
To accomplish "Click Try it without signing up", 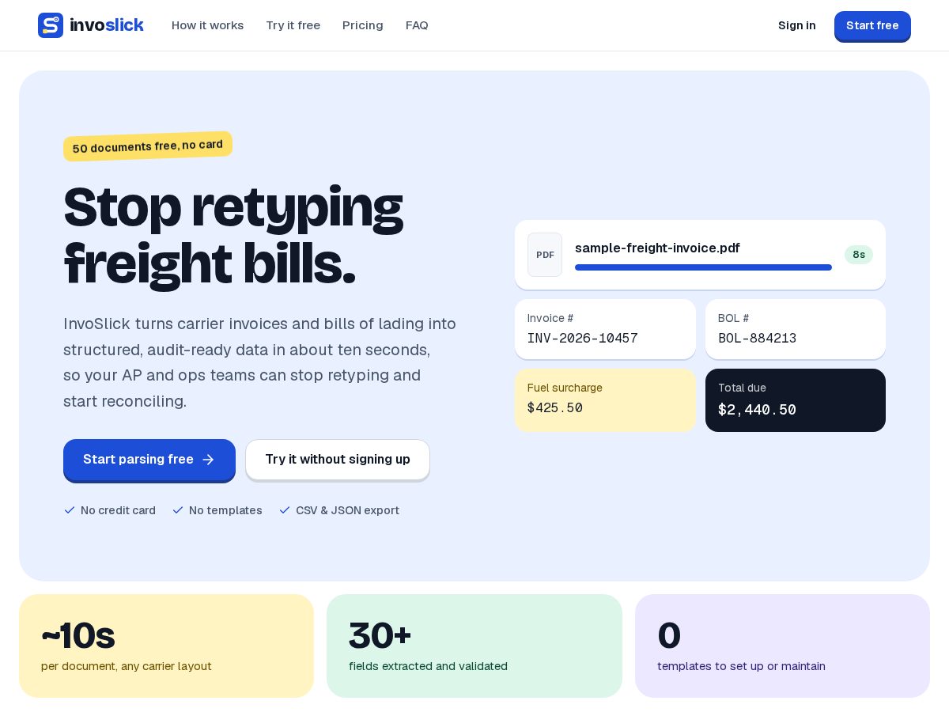I will [338, 460].
